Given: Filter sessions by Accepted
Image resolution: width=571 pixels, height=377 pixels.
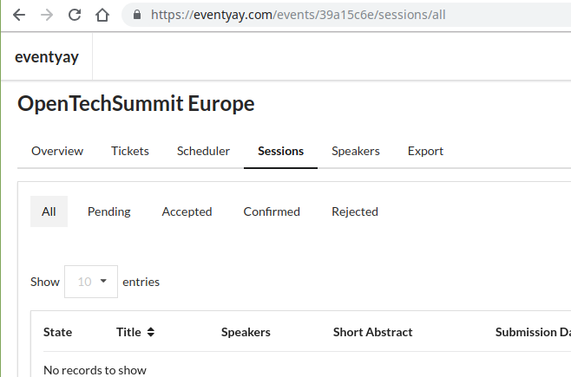Looking at the screenshot, I should tap(187, 211).
